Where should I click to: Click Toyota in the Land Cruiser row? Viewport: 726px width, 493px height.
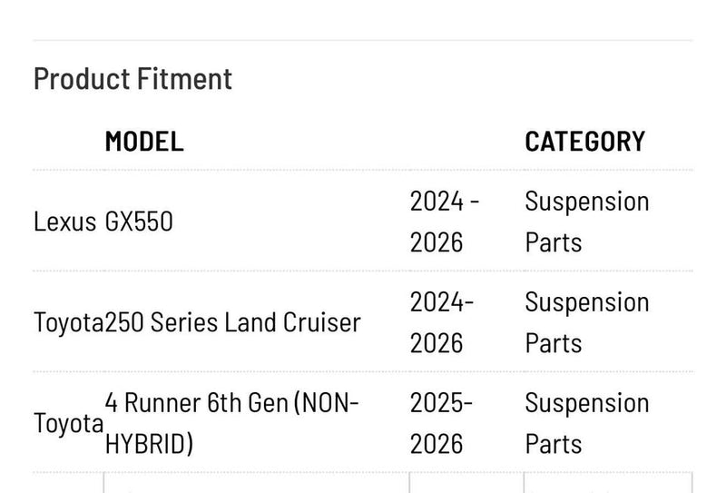[x=69, y=322]
